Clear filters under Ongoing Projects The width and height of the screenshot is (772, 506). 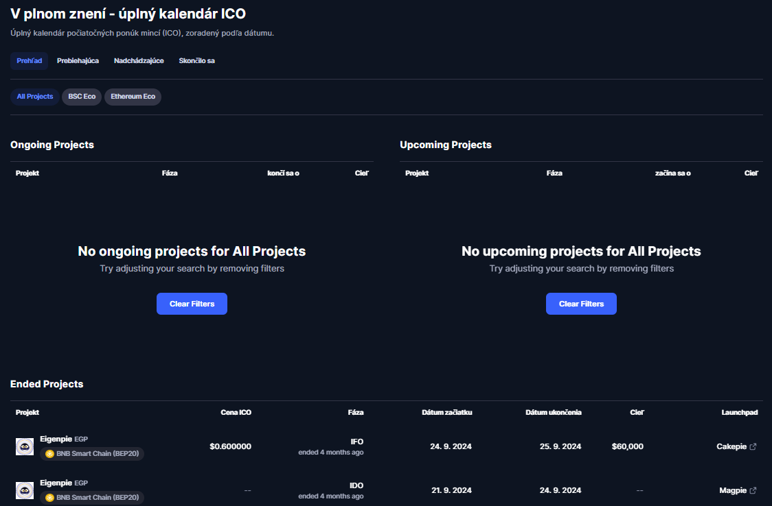tap(192, 304)
